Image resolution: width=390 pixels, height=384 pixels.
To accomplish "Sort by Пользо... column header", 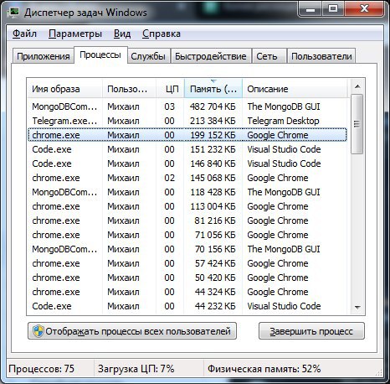I will pos(129,89).
